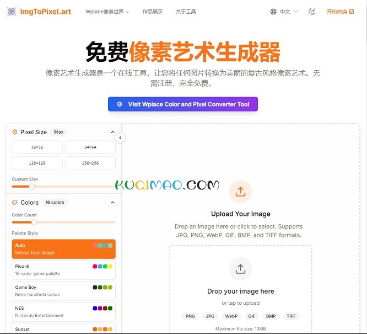Viewport: 367px width, 334px height.
Task: Open the 作品展示 nav item
Action: 152,12
